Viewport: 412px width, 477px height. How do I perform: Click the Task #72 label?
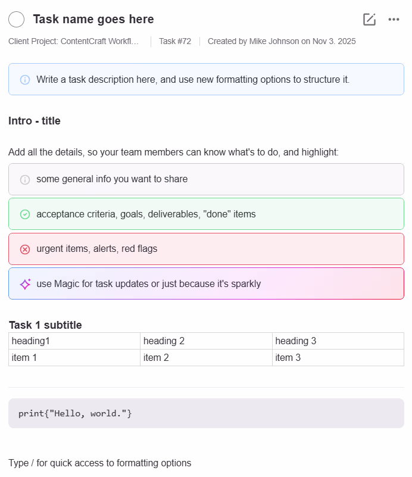[x=174, y=41]
